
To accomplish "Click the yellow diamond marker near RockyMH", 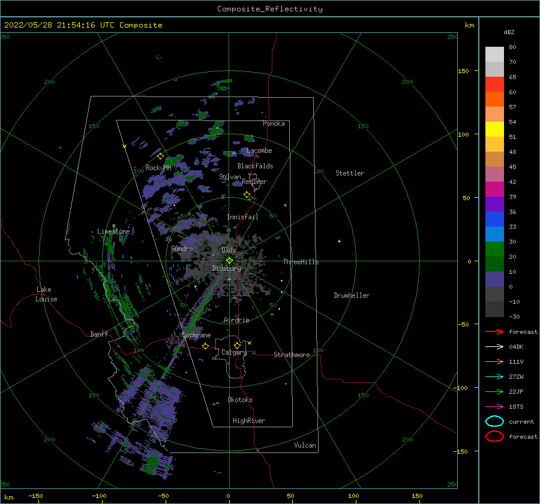I will pos(160,156).
